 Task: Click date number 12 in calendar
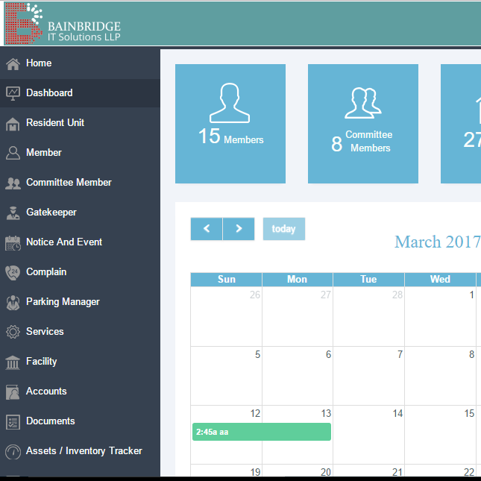pyautogui.click(x=255, y=414)
